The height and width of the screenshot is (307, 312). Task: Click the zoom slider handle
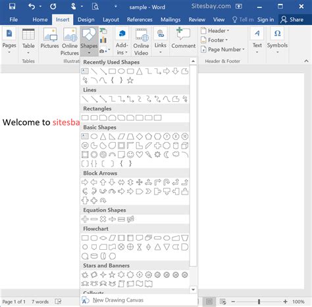[x=259, y=302]
